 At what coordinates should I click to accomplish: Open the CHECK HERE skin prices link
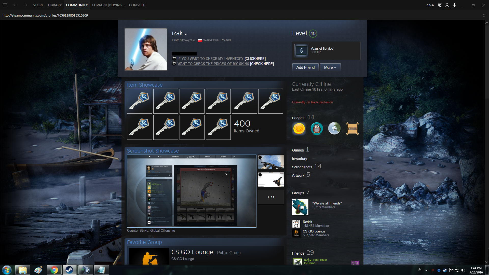(262, 64)
